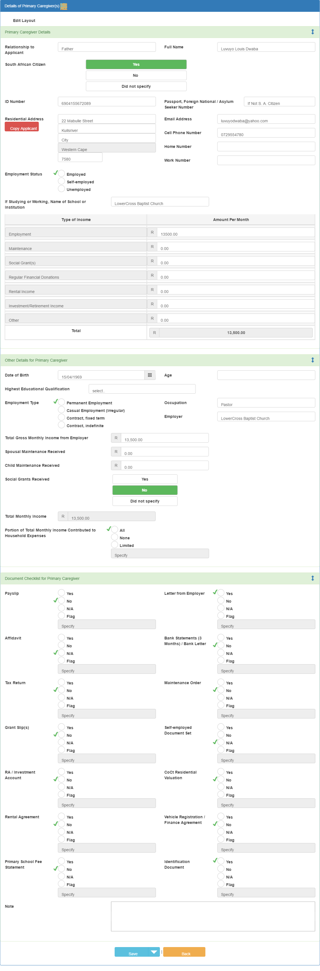Click the empty Work Number field
320x971 pixels.
click(x=266, y=160)
